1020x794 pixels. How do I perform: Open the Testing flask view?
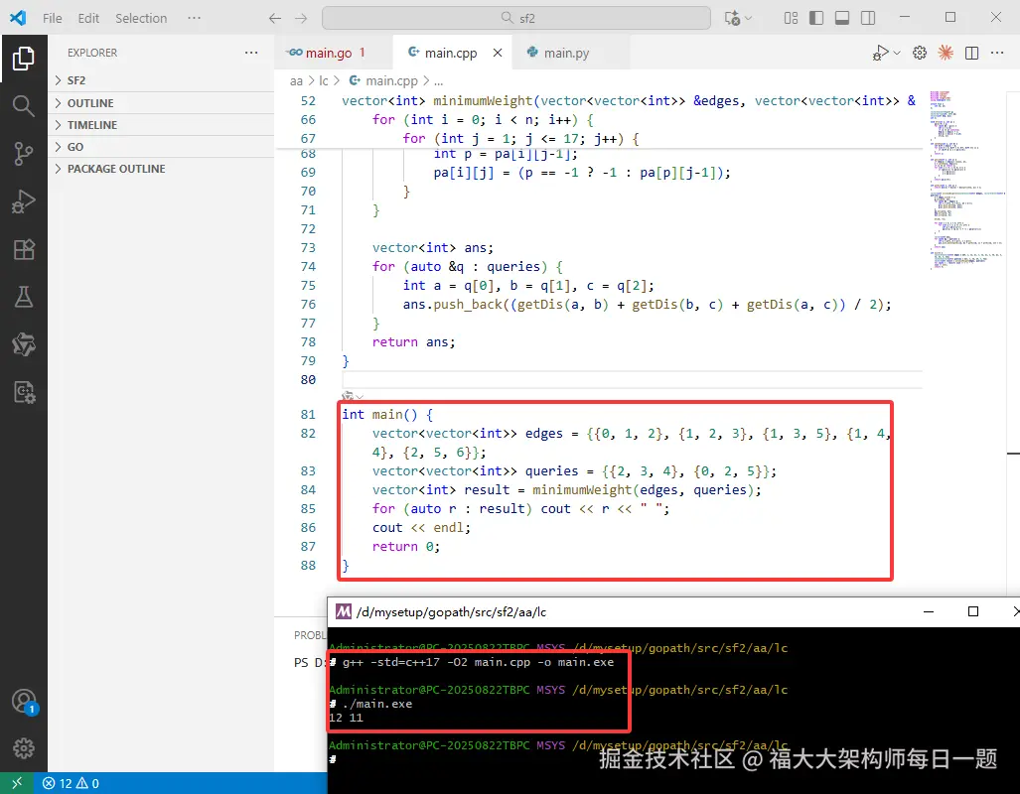pyautogui.click(x=24, y=297)
